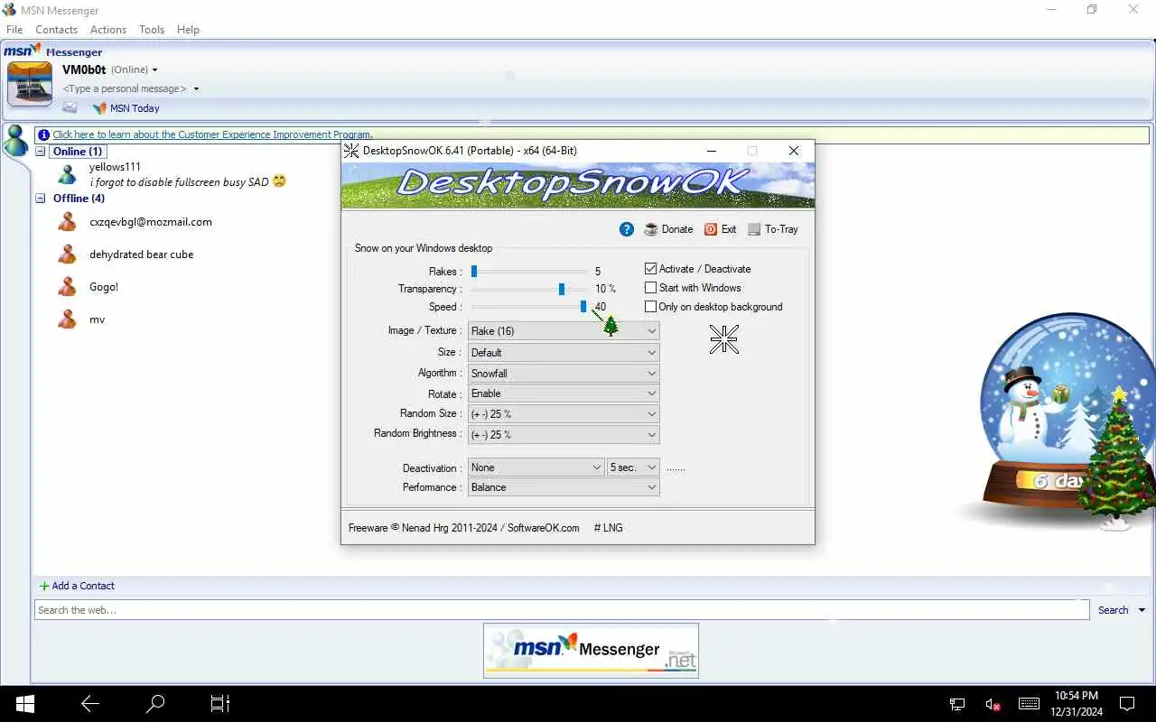Image resolution: width=1156 pixels, height=722 pixels.
Task: Open the Rotate dropdown showing Enable
Action: [564, 393]
